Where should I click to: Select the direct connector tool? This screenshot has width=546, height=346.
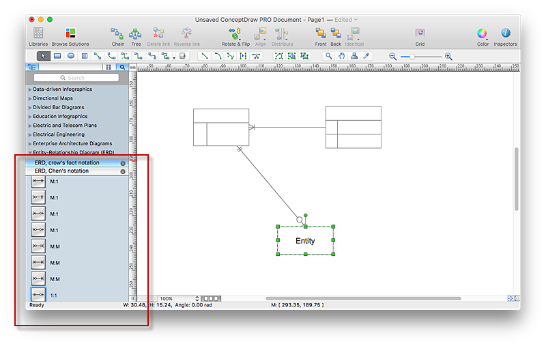point(98,56)
